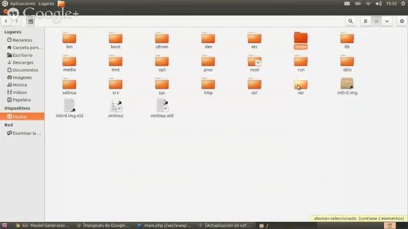408x229 pixels.
Task: Open Recientes in the sidebar
Action: [22, 40]
